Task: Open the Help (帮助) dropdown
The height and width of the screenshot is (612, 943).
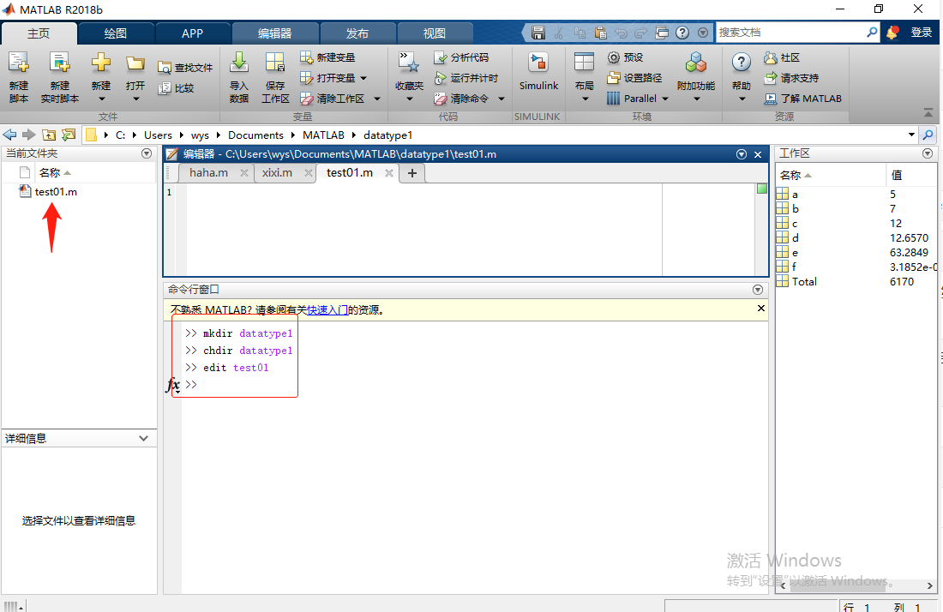Action: coord(742,99)
